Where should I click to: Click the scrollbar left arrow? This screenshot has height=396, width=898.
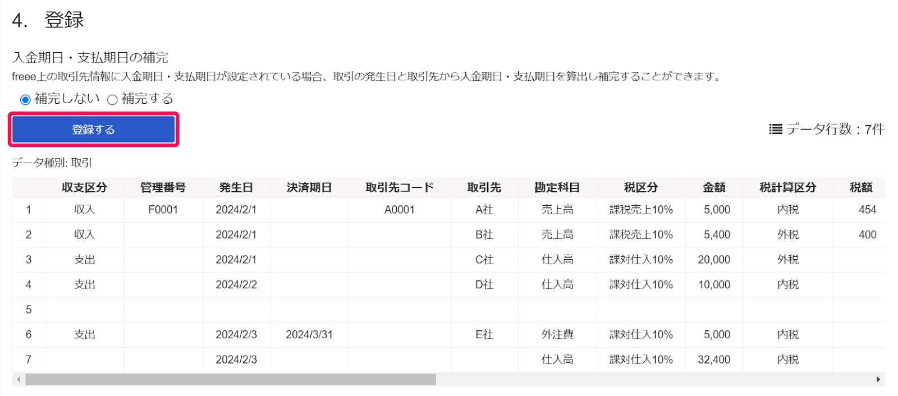tap(19, 380)
